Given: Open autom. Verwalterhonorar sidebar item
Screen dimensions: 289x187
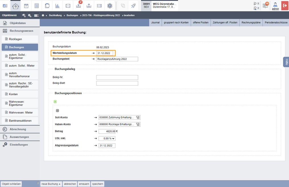Looking at the screenshot, I should coord(20,75).
